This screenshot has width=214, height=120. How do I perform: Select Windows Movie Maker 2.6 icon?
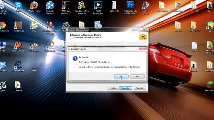click(x=82, y=8)
